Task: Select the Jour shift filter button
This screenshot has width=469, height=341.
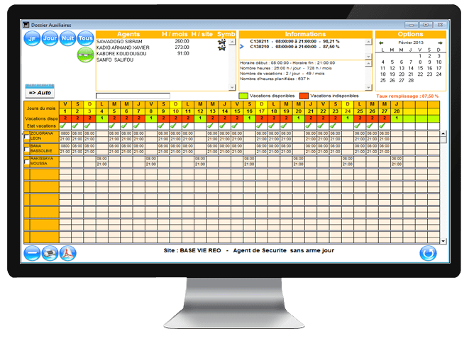Action: 50,38
